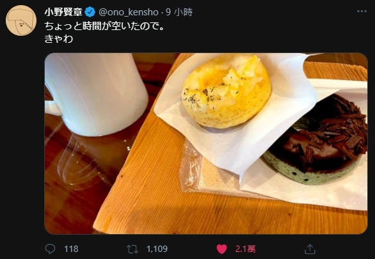The width and height of the screenshot is (375, 259).
Task: Click the 118 reply count
Action: click(x=71, y=249)
